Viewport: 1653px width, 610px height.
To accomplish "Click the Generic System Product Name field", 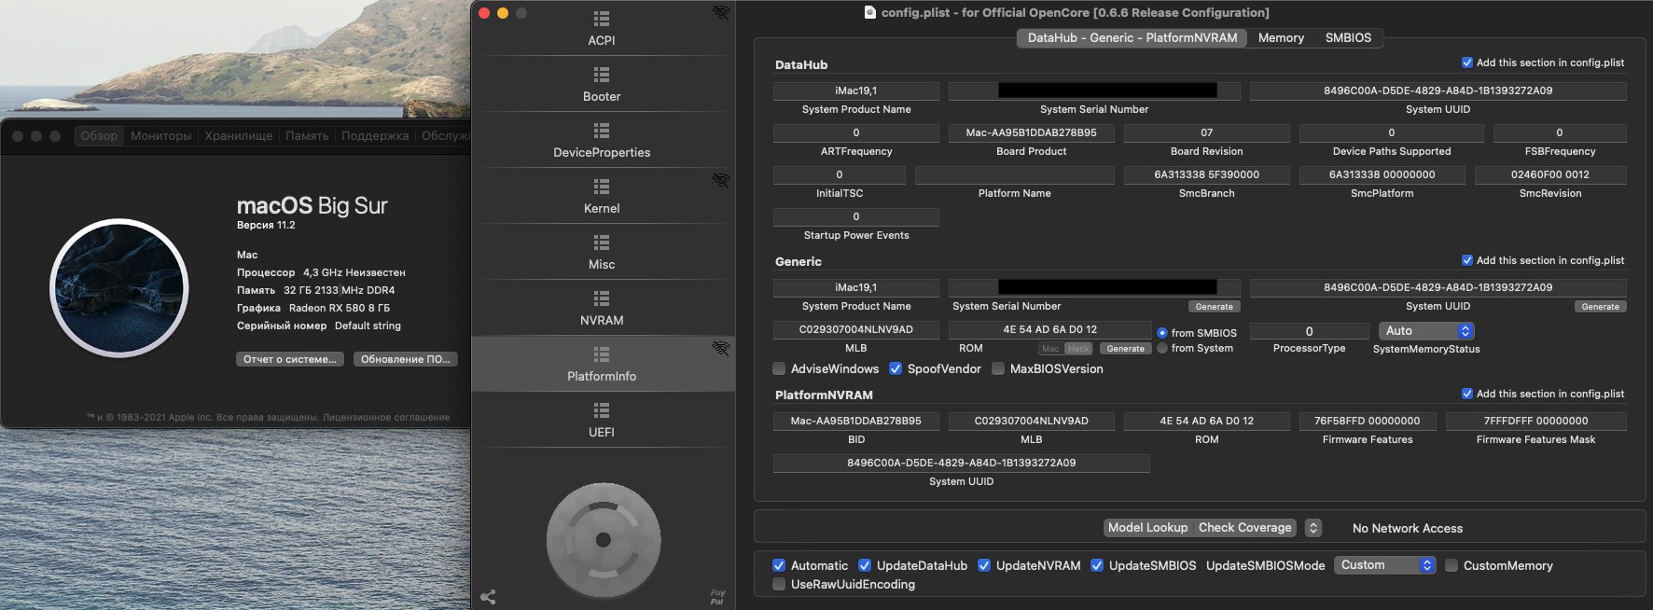I will 856,288.
